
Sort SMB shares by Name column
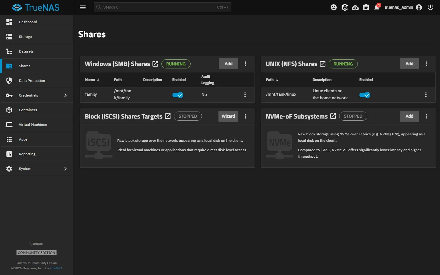[92, 80]
